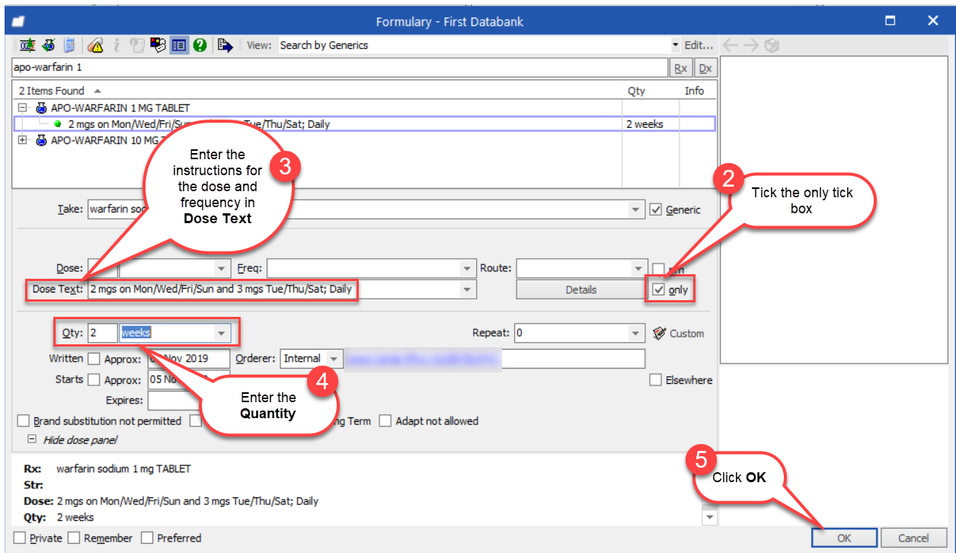
Task: Click the first toolbar icon on the left
Action: [x=27, y=46]
